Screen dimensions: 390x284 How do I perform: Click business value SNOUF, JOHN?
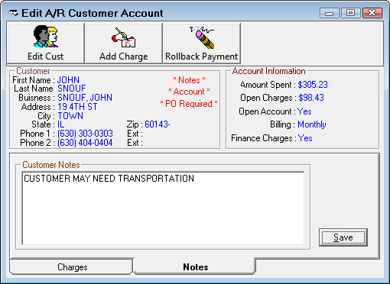[x=85, y=98]
